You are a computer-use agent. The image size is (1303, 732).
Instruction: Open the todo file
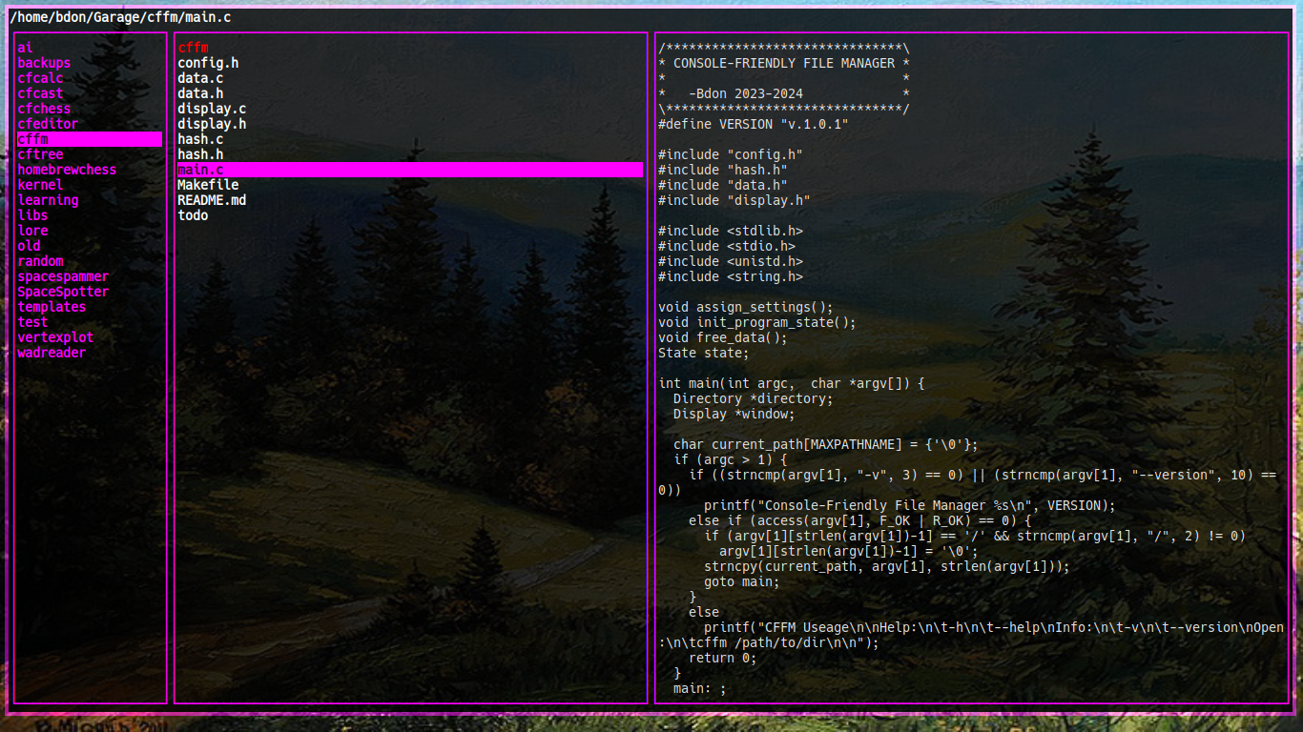tap(193, 215)
